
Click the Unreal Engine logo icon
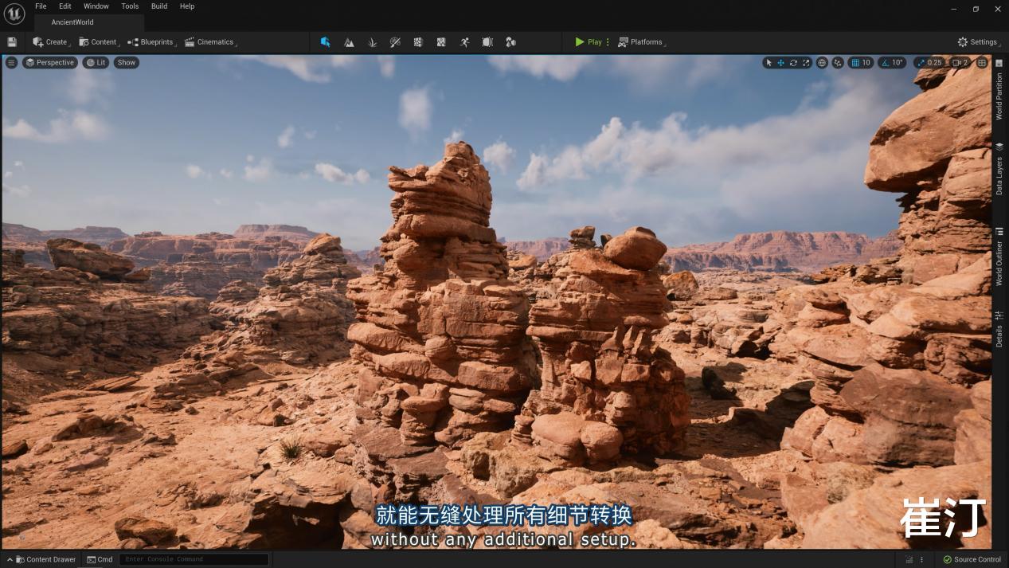coord(14,14)
